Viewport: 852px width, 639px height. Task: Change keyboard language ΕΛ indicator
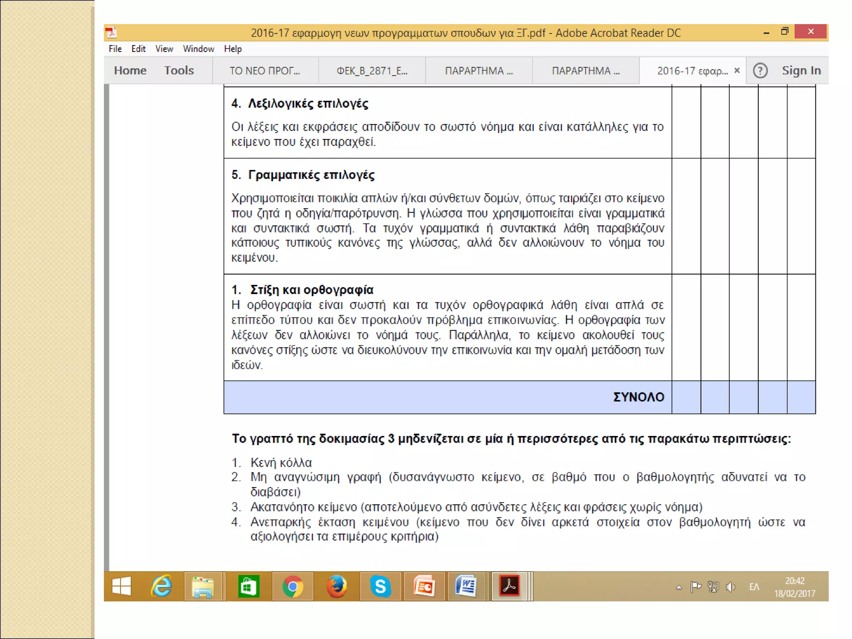(x=754, y=587)
